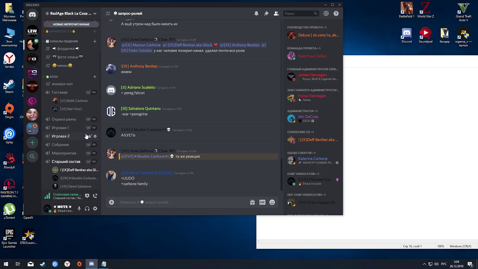Viewport: 478px width, 269px height.
Task: Expand the ЗАРАБОТОК LCN category
Action: pyautogui.click(x=60, y=31)
